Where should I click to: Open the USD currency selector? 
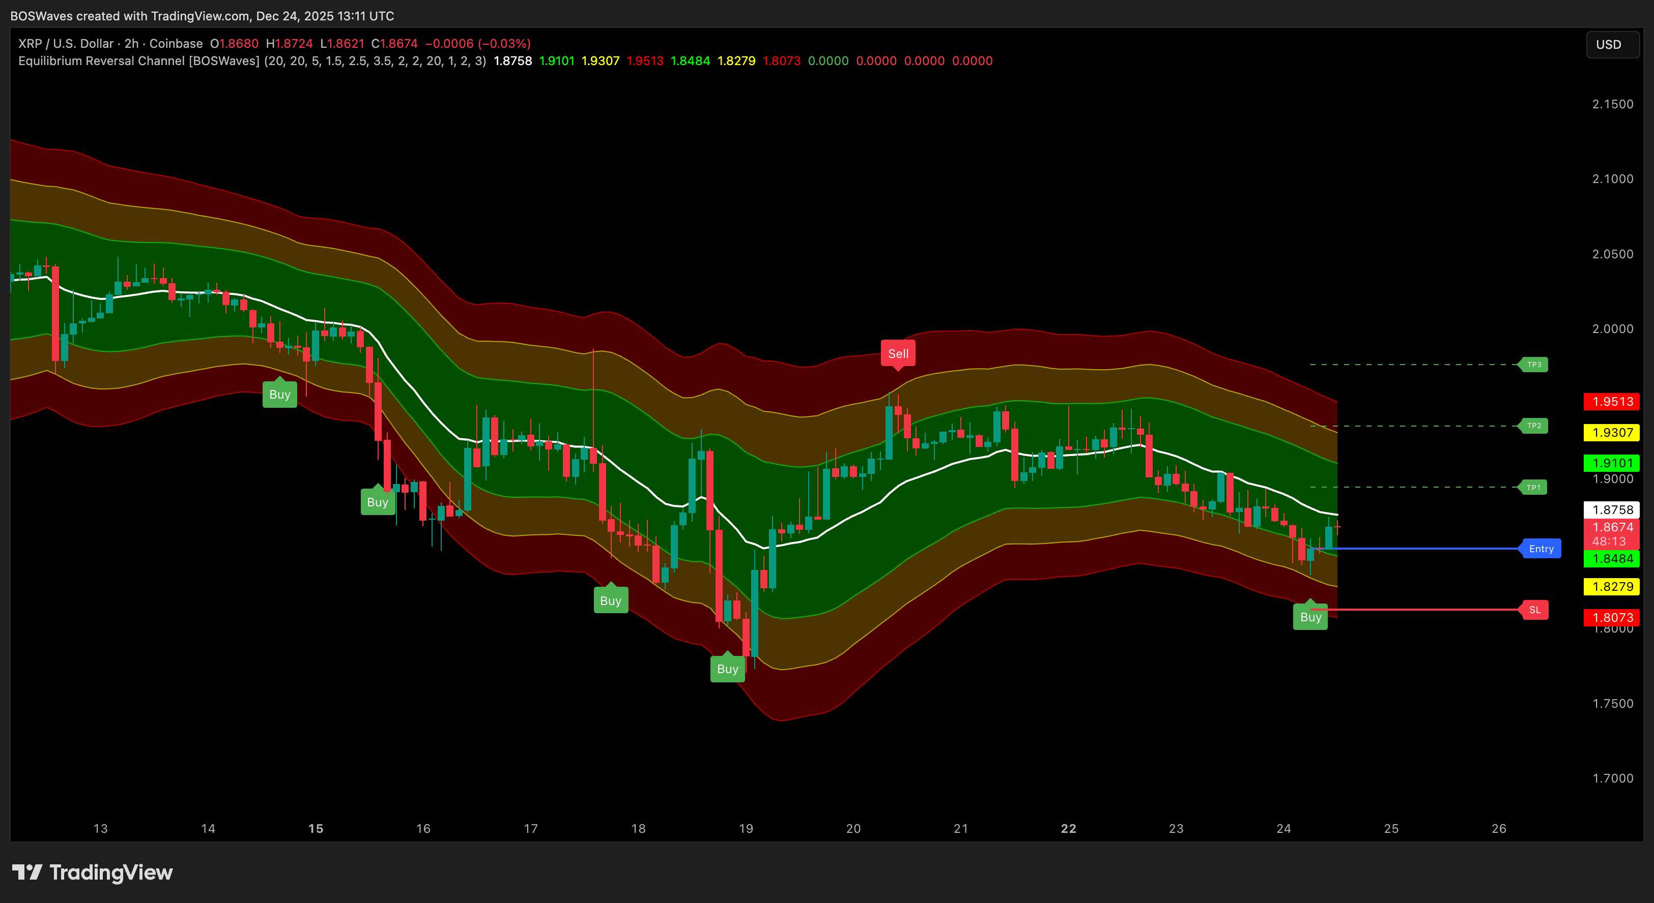1612,44
